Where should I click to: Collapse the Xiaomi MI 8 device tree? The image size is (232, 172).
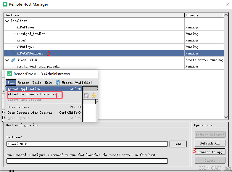click(x=7, y=60)
